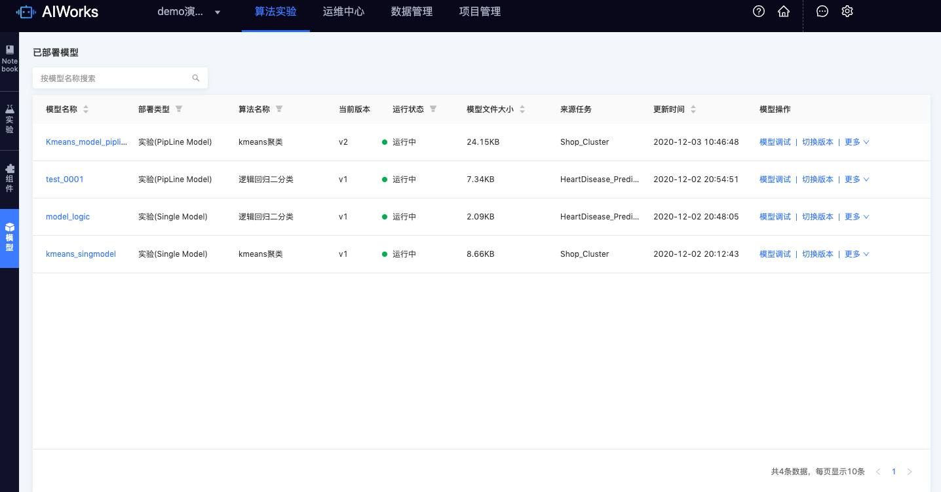Click 切换版本 for Kmeans_model_pipli row
Screen dimensions: 941x492
pyautogui.click(x=818, y=142)
